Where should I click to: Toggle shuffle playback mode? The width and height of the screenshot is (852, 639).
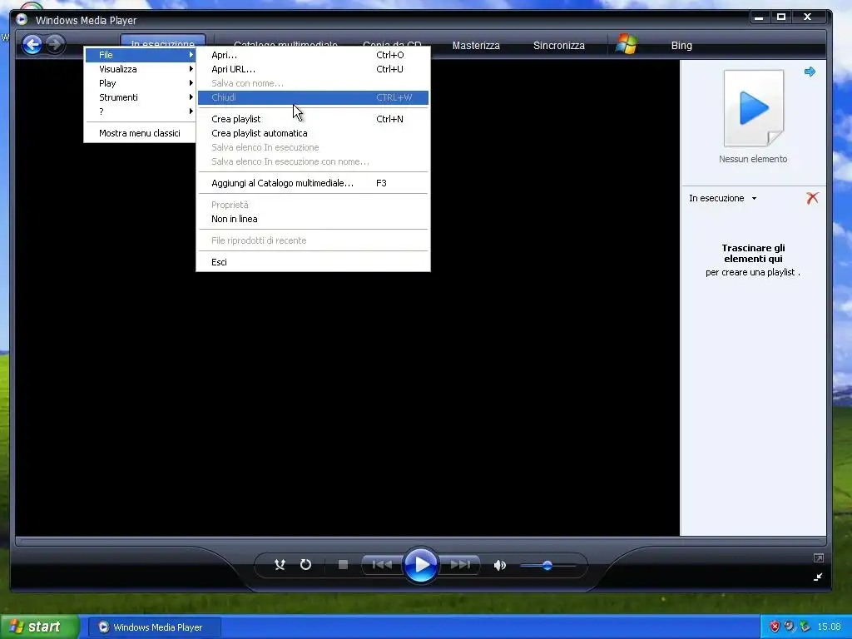(x=280, y=565)
